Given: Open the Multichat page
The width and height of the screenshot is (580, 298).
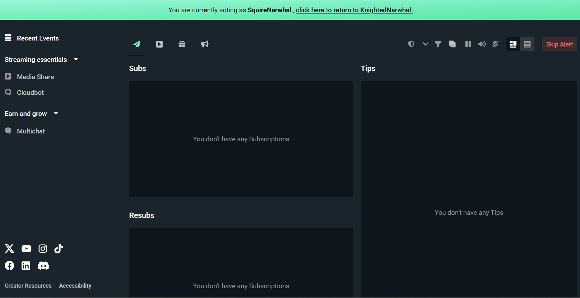Looking at the screenshot, I should (x=31, y=131).
